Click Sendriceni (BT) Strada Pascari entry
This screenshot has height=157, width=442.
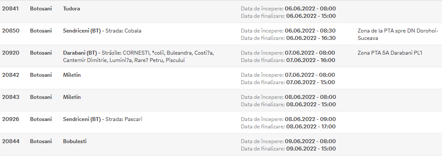coord(103,119)
